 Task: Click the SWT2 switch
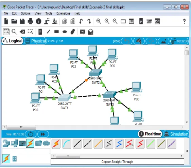(95, 73)
